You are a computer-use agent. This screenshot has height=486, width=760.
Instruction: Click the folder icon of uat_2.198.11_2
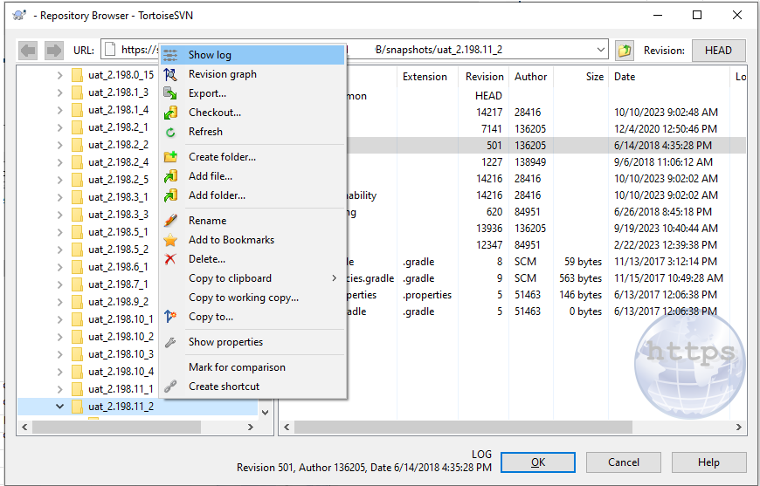(77, 407)
